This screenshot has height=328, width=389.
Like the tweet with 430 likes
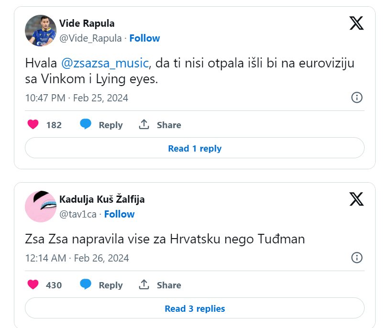pos(33,285)
